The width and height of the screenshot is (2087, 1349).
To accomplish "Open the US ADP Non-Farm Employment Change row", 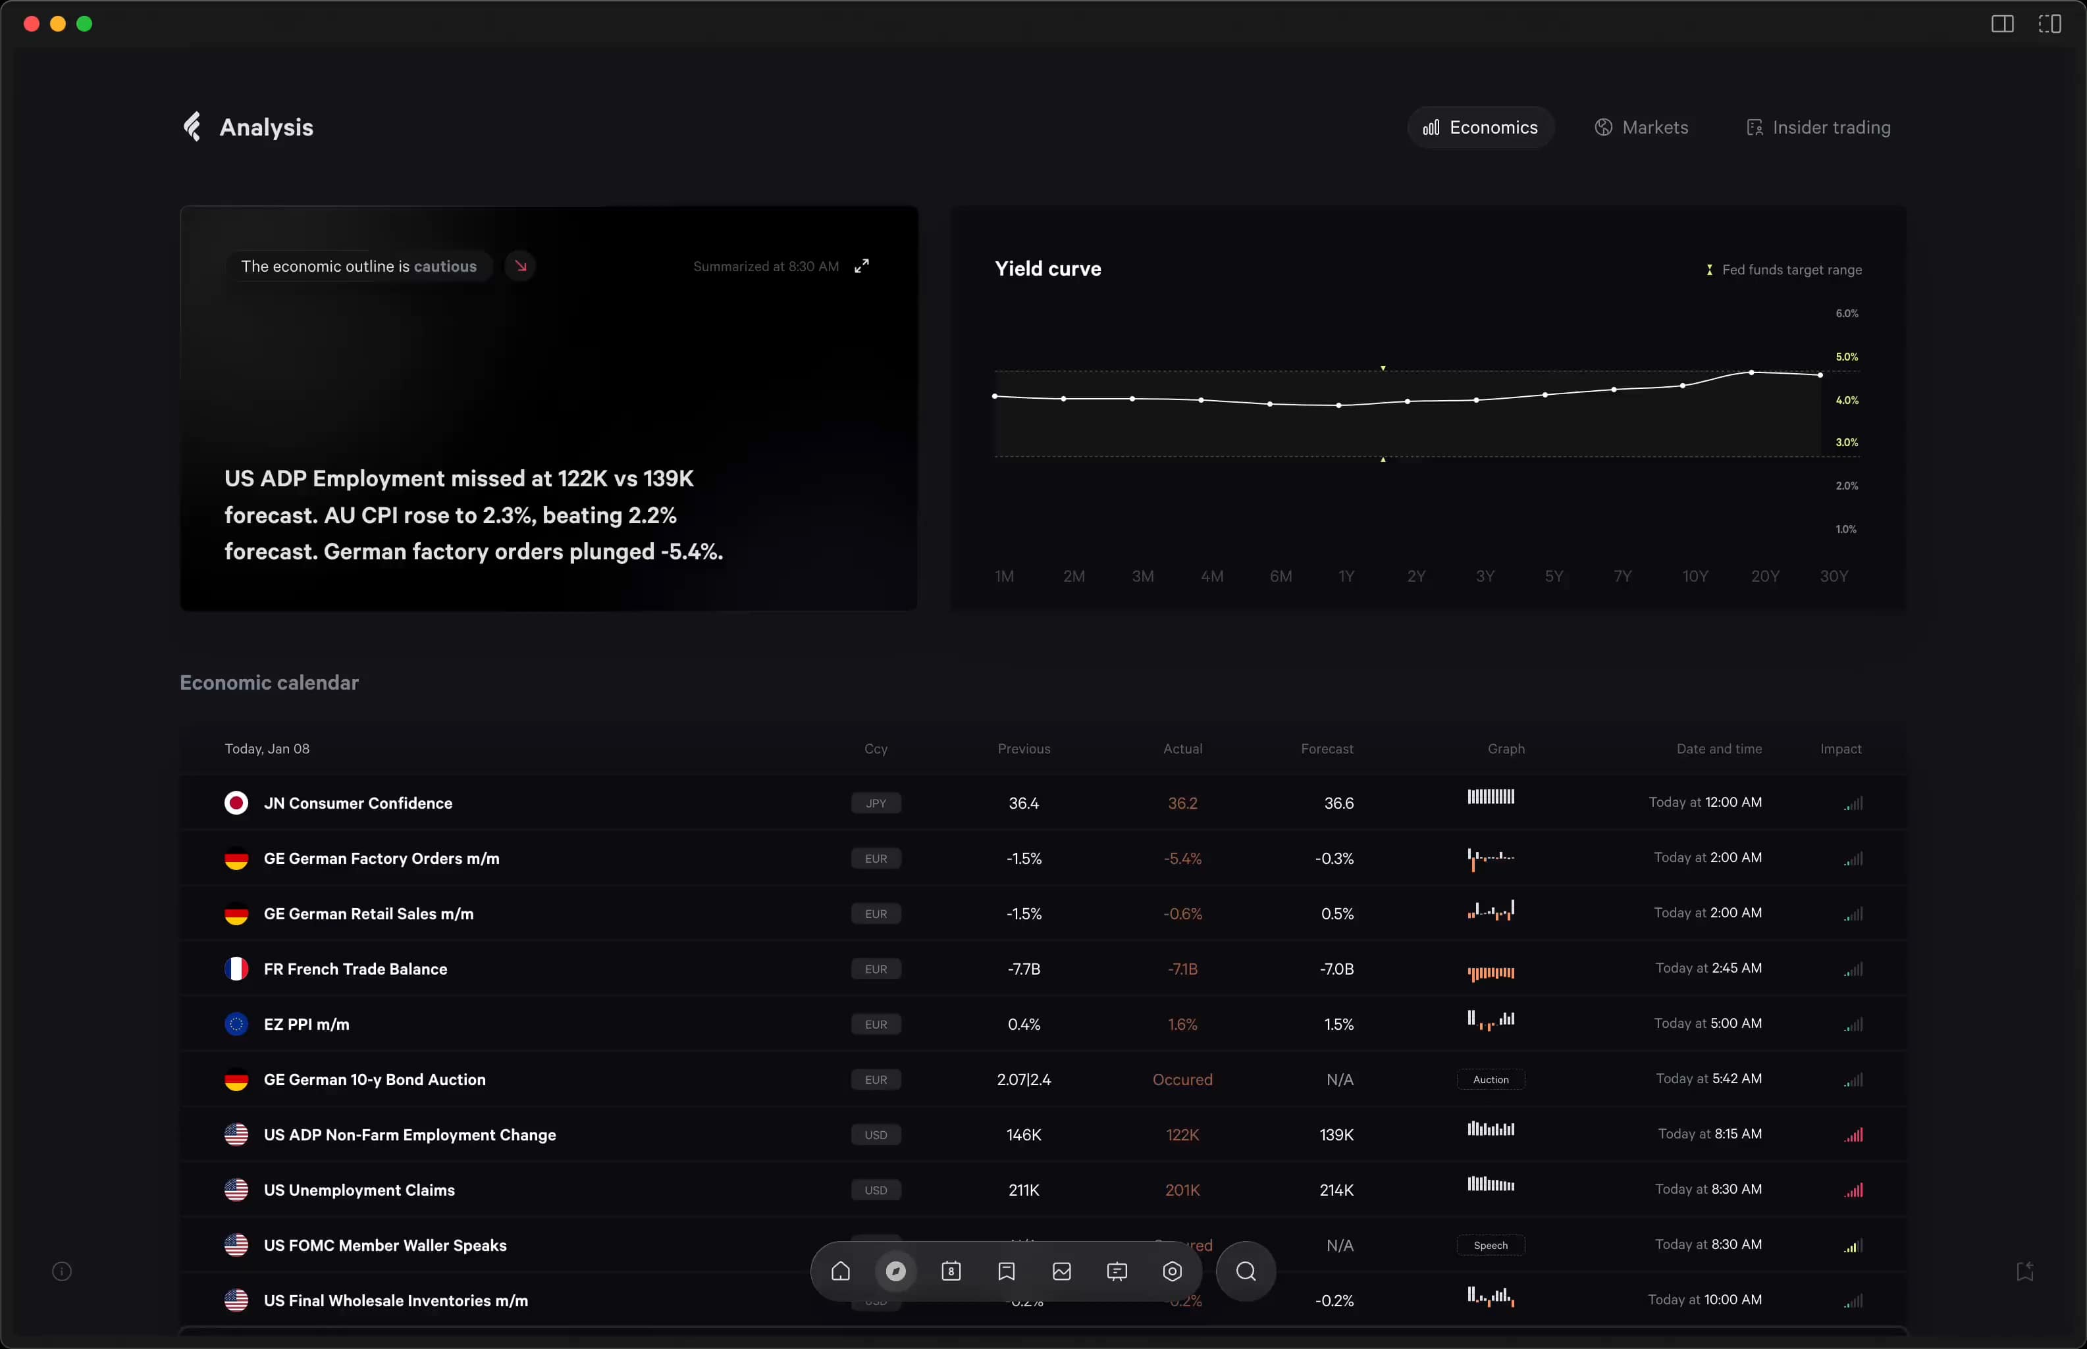I will point(410,1134).
